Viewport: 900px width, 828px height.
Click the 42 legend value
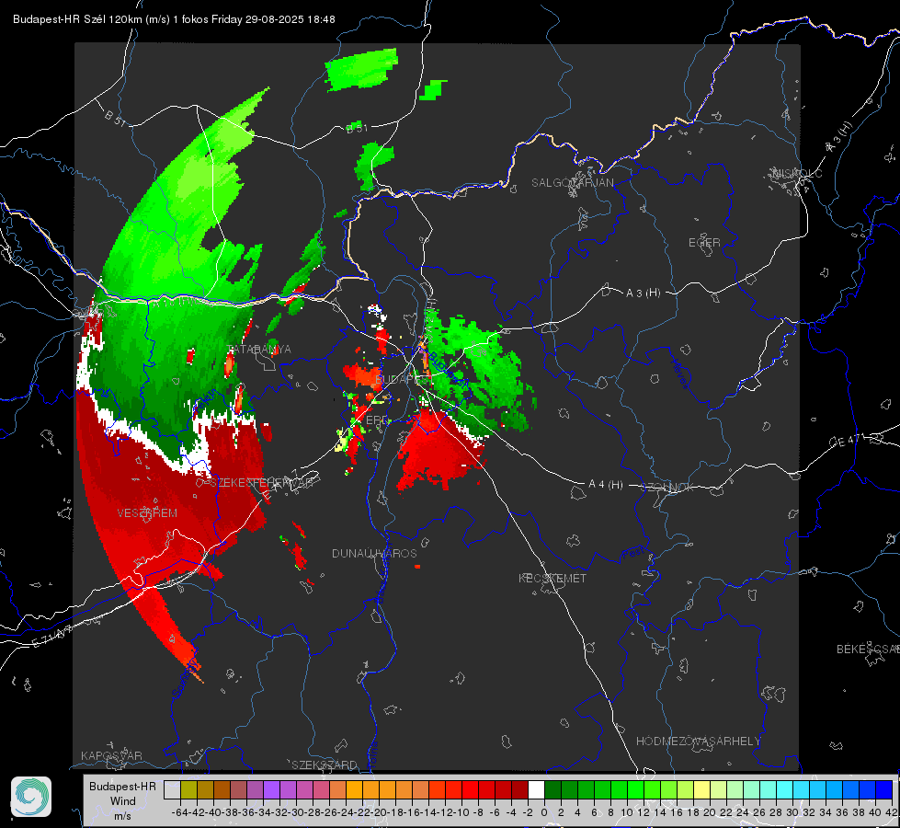[x=892, y=812]
